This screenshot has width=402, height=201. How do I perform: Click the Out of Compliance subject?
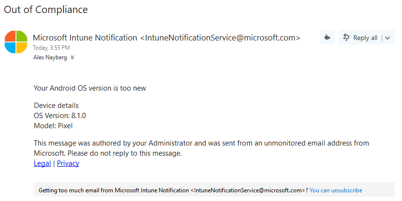coord(46,10)
